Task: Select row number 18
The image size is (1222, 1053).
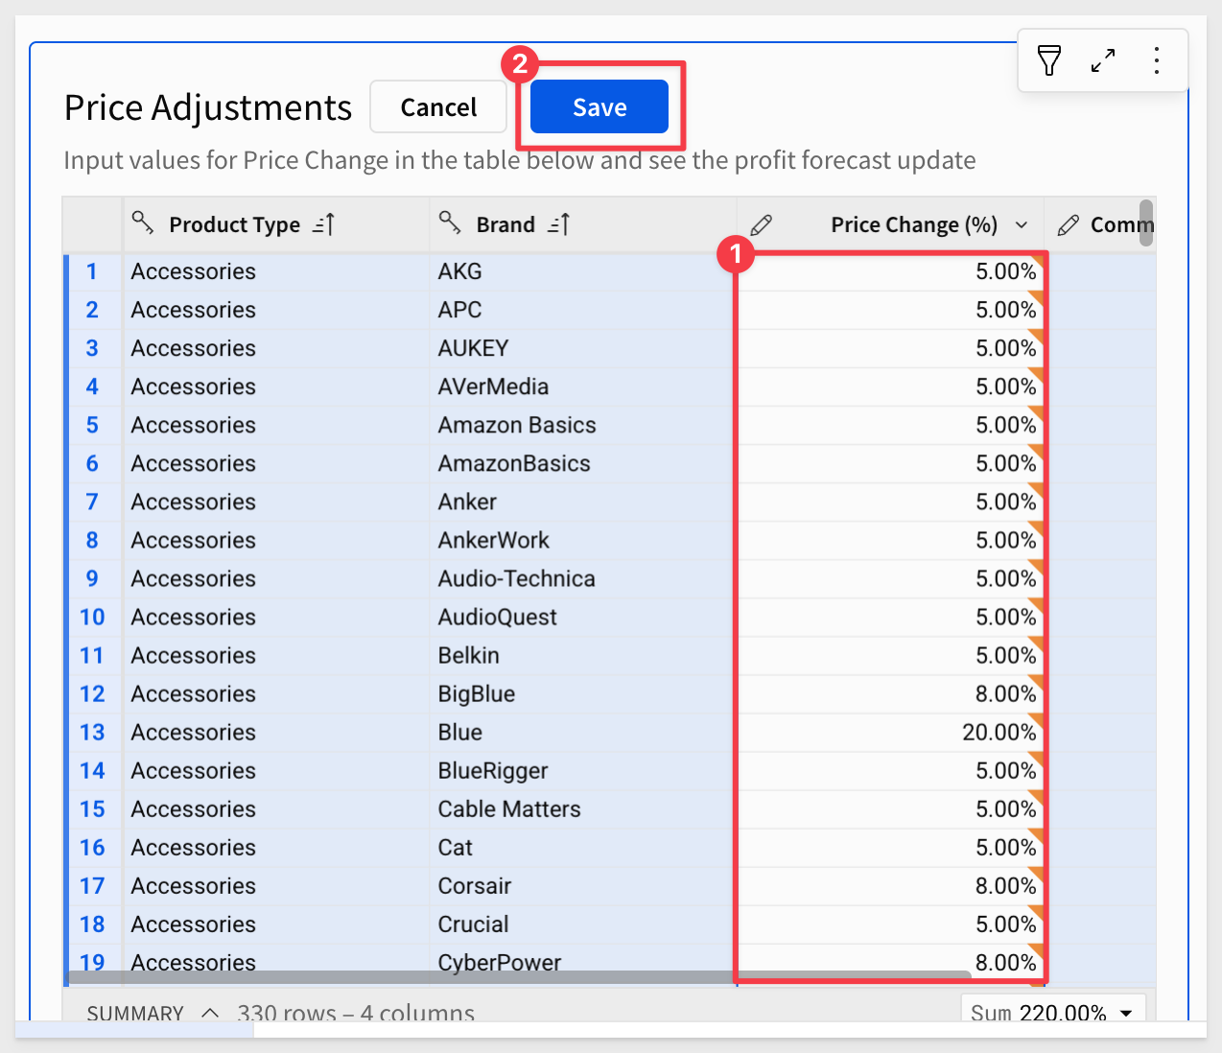Action: click(92, 924)
